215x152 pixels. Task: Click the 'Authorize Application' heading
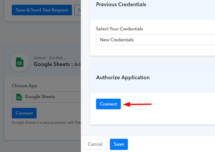coord(123,77)
